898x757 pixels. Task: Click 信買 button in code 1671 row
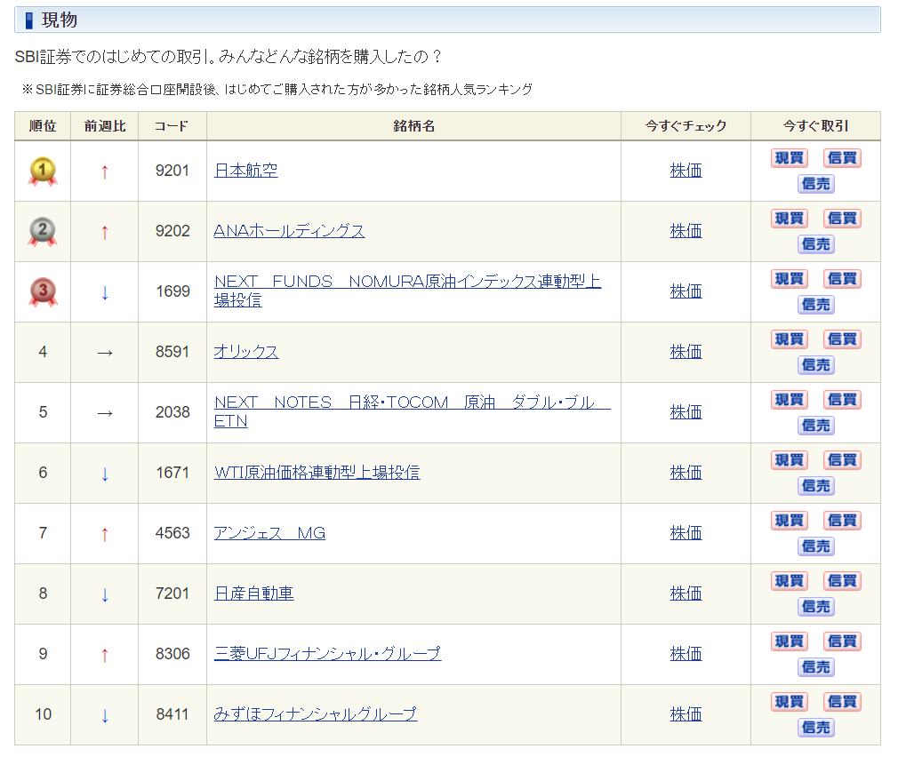click(x=842, y=460)
